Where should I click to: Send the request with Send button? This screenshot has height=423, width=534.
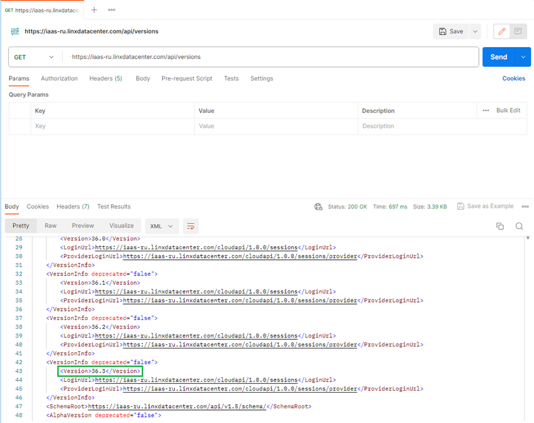(499, 57)
